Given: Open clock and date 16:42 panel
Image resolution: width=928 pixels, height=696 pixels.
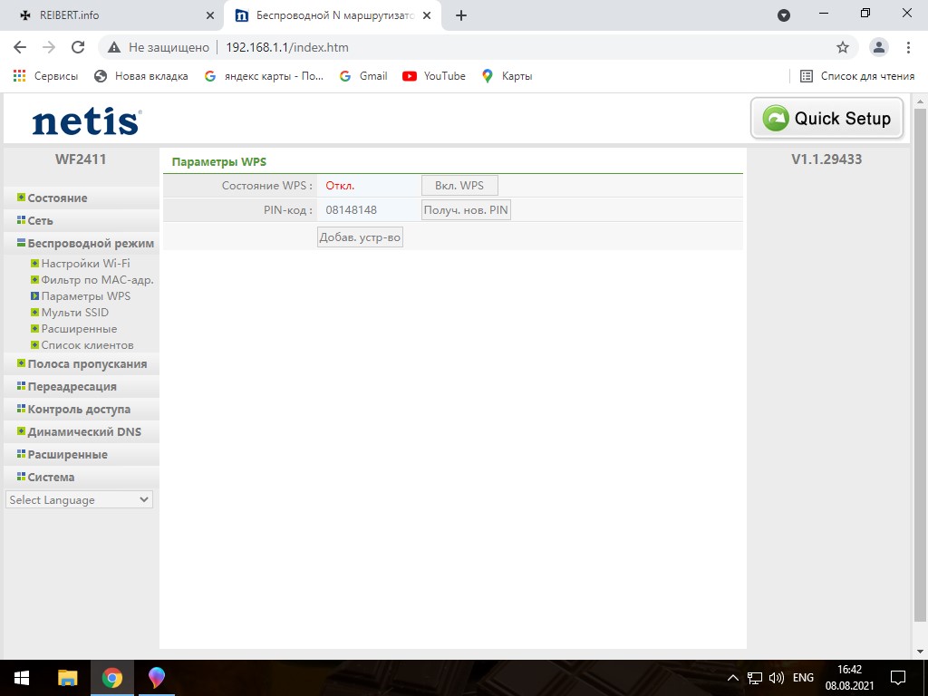Looking at the screenshot, I should pos(849,678).
